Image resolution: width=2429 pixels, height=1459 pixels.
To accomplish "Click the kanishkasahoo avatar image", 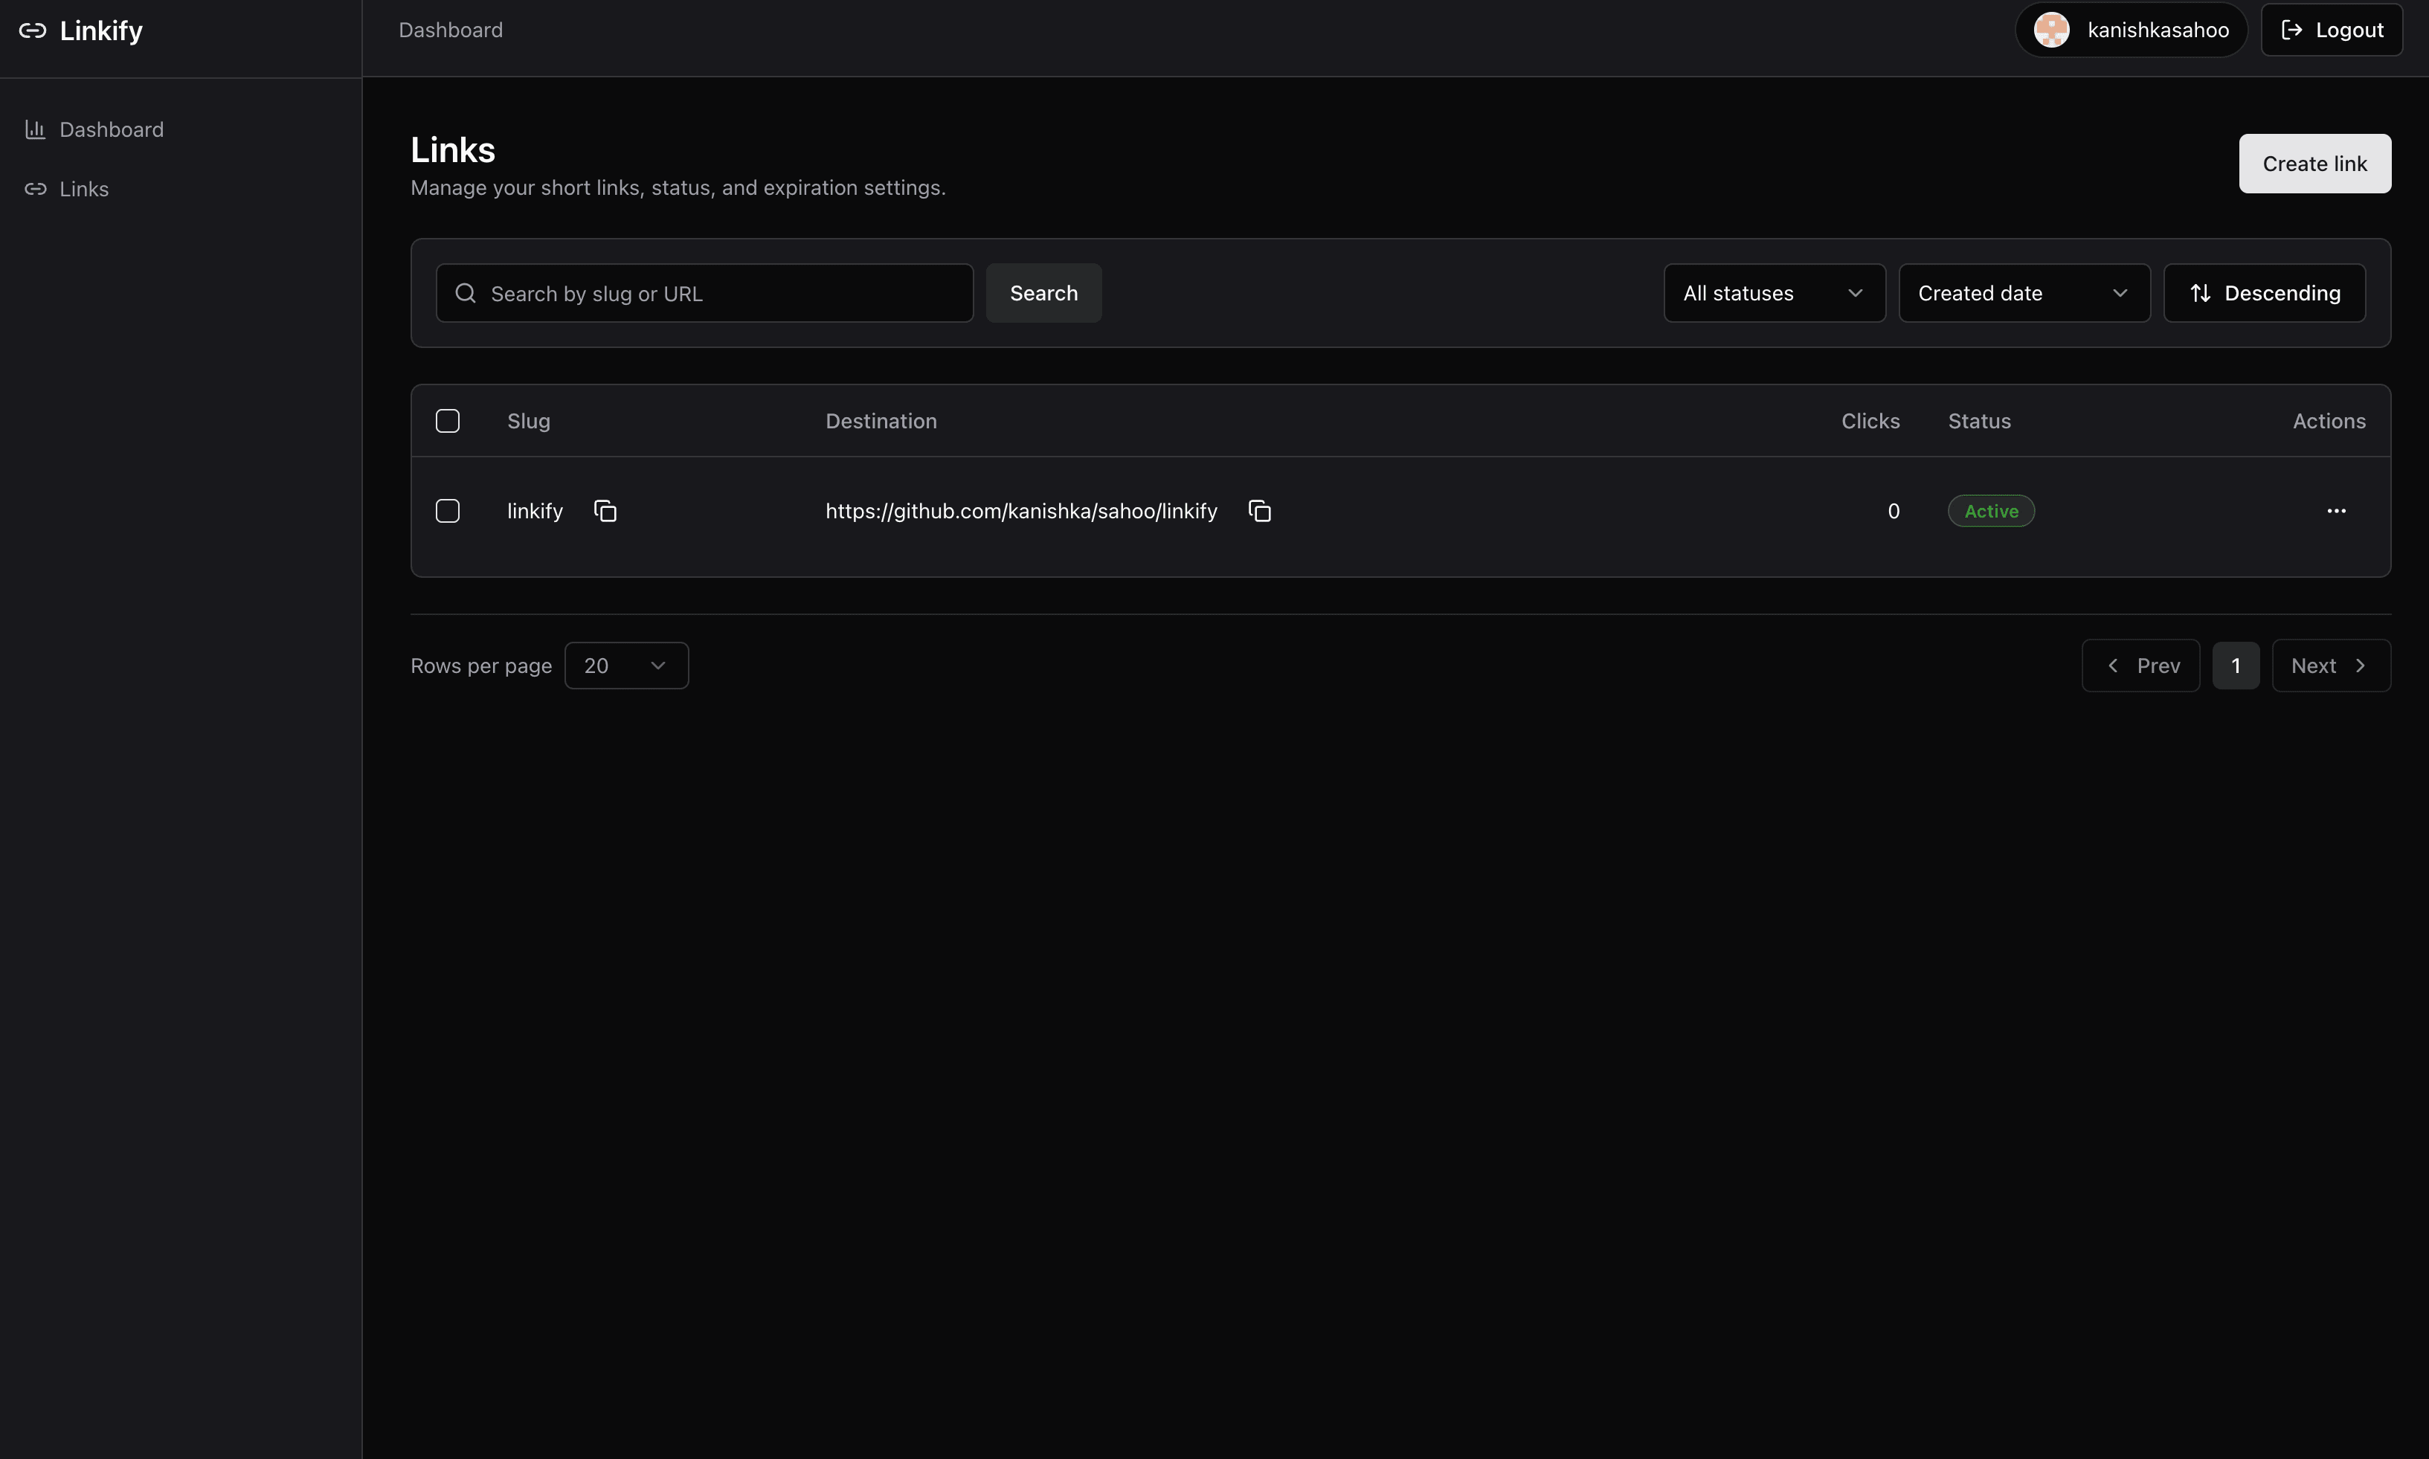I will (2051, 30).
